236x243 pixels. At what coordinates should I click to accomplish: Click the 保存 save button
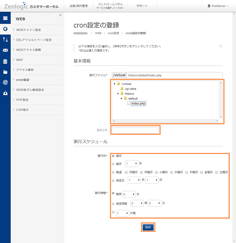(x=148, y=227)
